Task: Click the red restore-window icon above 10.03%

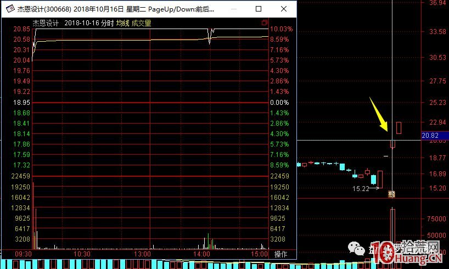Action: click(x=265, y=23)
